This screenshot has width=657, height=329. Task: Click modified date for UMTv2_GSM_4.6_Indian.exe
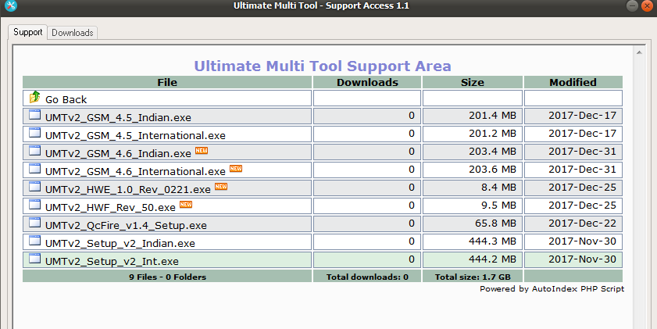coord(583,152)
